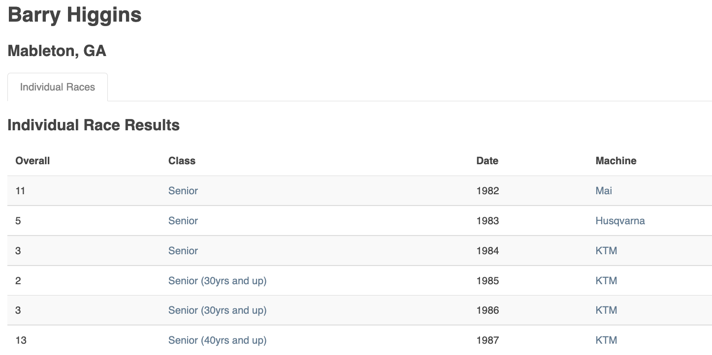Open Senior (30yrs and up) link for 1985

coord(217,281)
